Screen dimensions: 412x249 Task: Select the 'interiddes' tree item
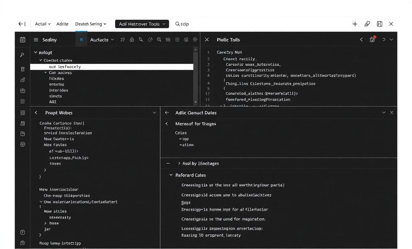click(x=59, y=90)
